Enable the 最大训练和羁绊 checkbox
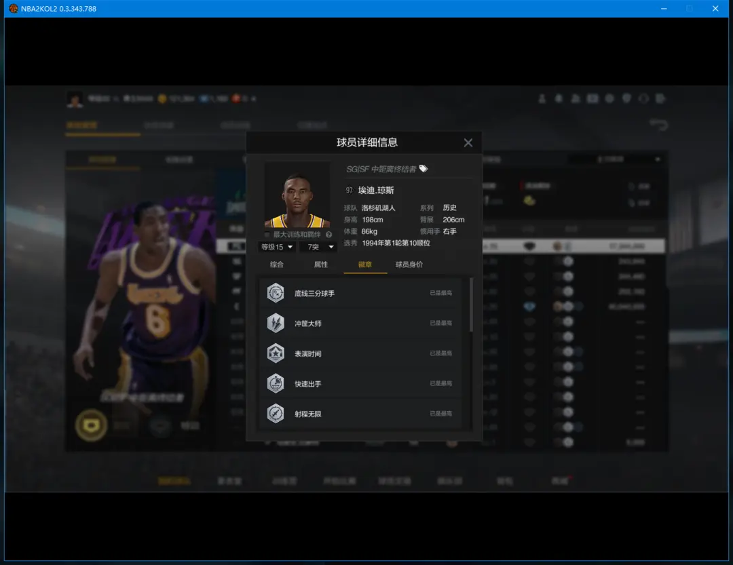 coord(267,235)
